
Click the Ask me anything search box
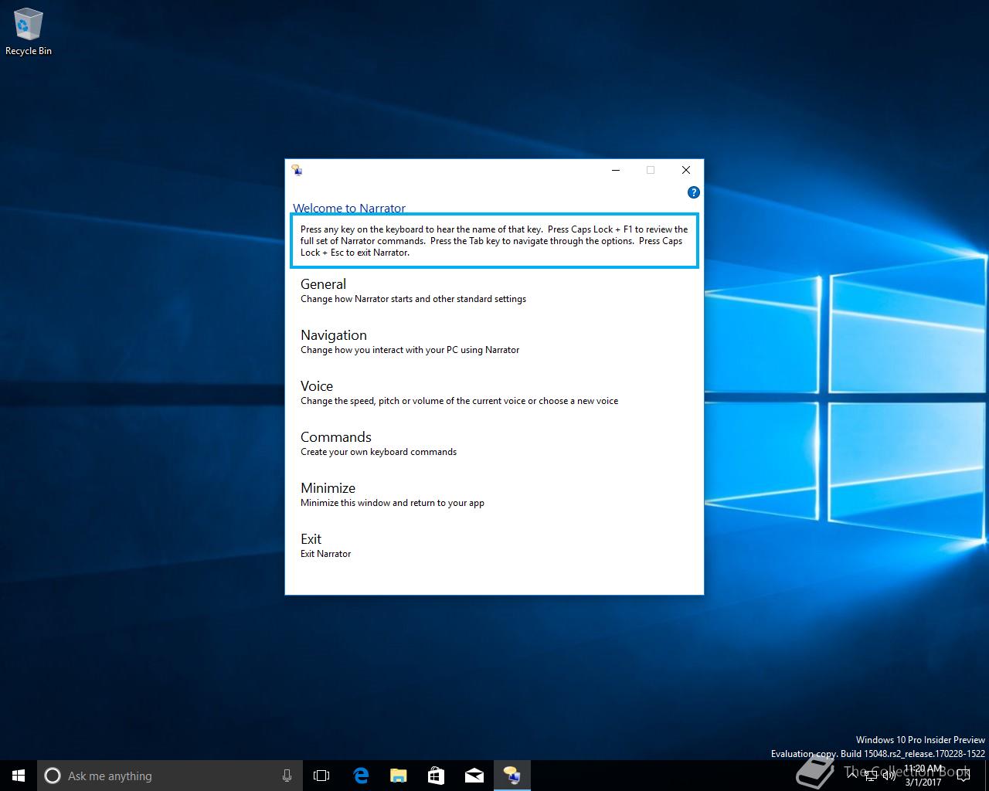[169, 776]
